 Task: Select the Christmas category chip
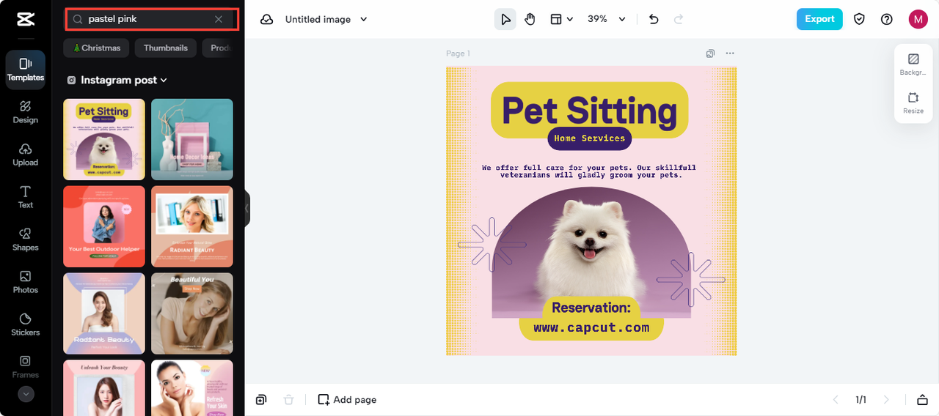tap(96, 48)
